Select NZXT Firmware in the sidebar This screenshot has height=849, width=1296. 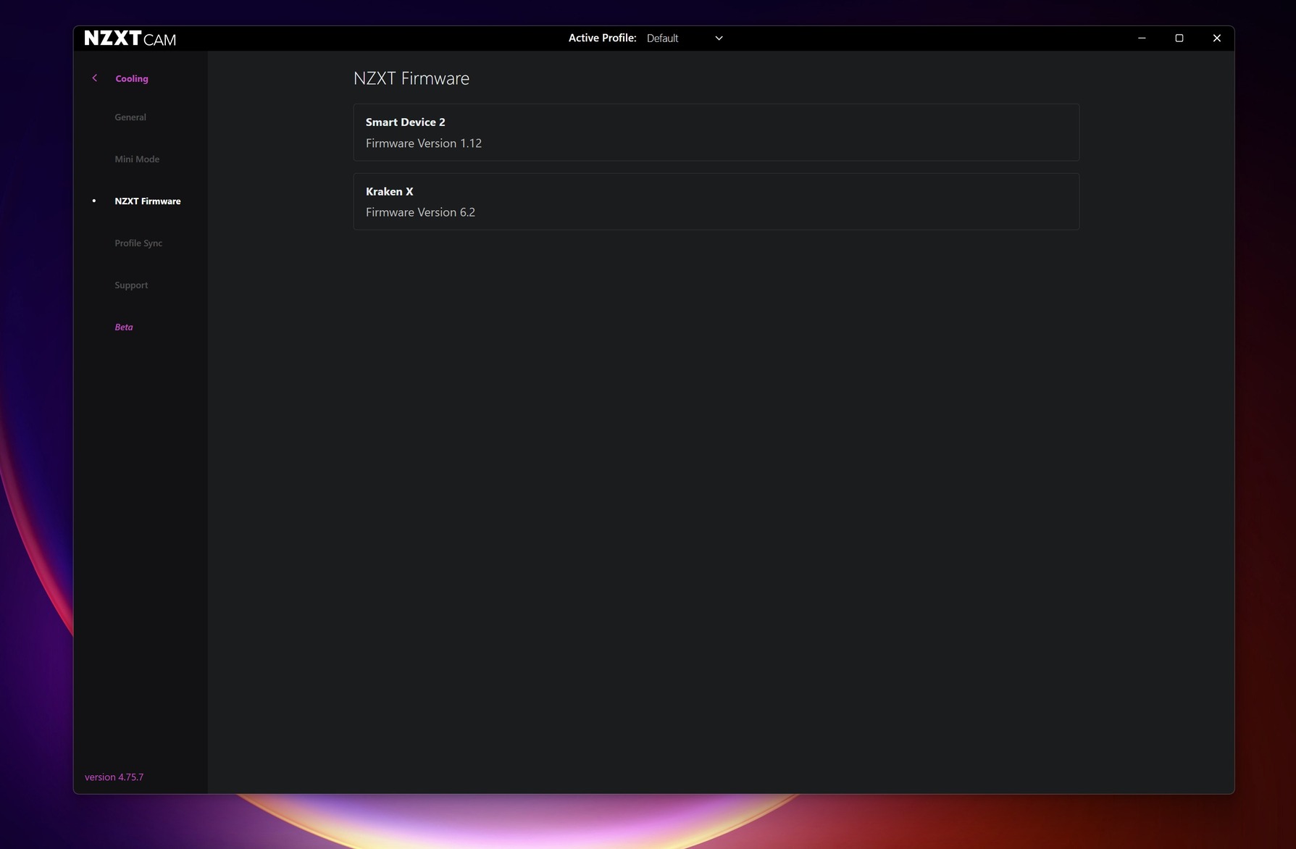(x=148, y=201)
